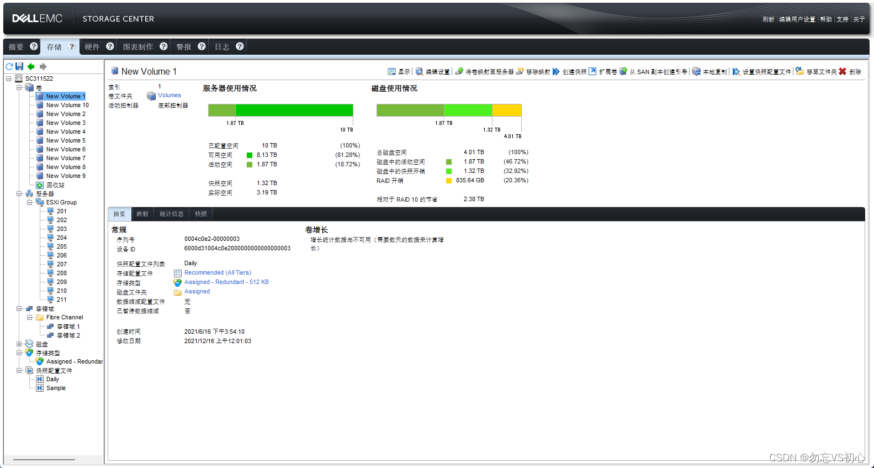Expand the 磁盘 node in the tree
The image size is (874, 468).
(19, 344)
